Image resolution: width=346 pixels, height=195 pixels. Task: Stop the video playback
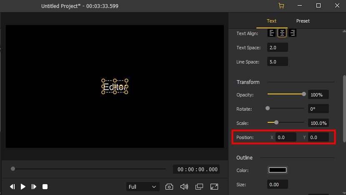click(x=45, y=187)
